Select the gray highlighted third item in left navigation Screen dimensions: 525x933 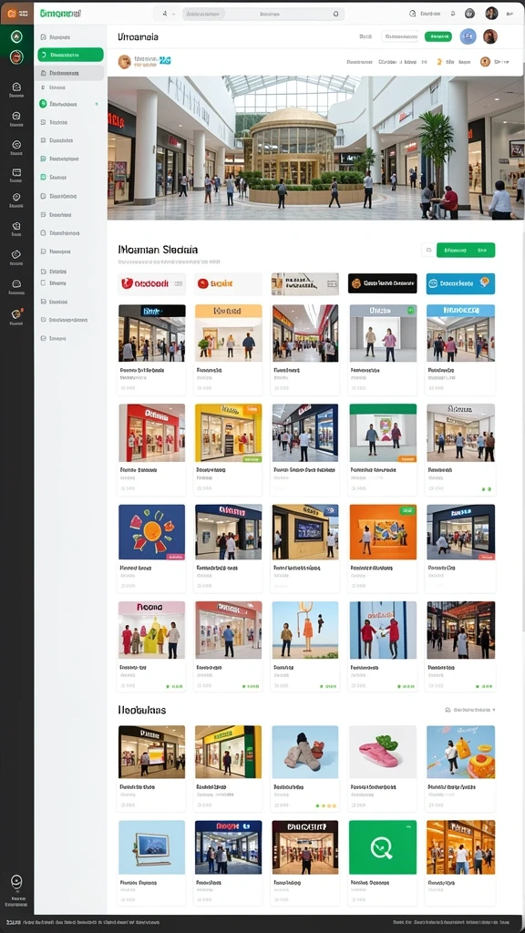pos(69,73)
